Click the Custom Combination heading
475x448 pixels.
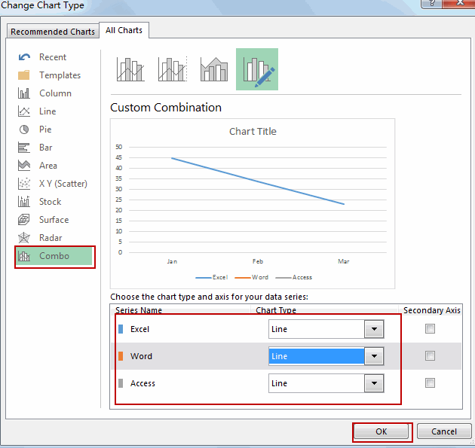[x=166, y=108]
